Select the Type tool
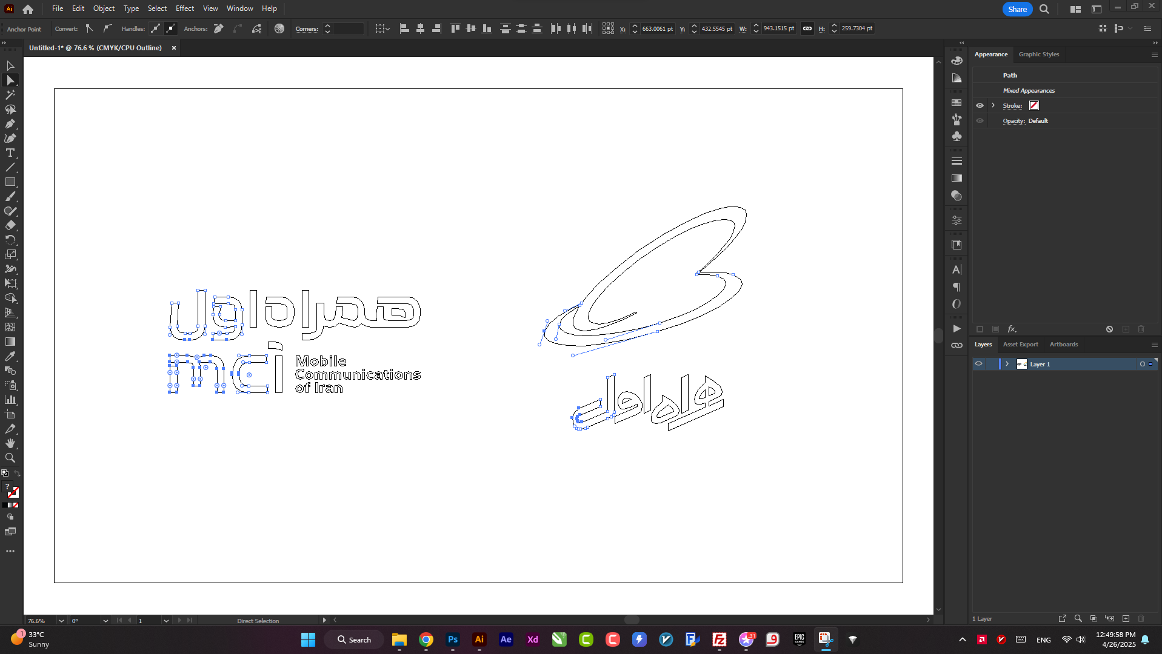1162x654 pixels. tap(10, 153)
